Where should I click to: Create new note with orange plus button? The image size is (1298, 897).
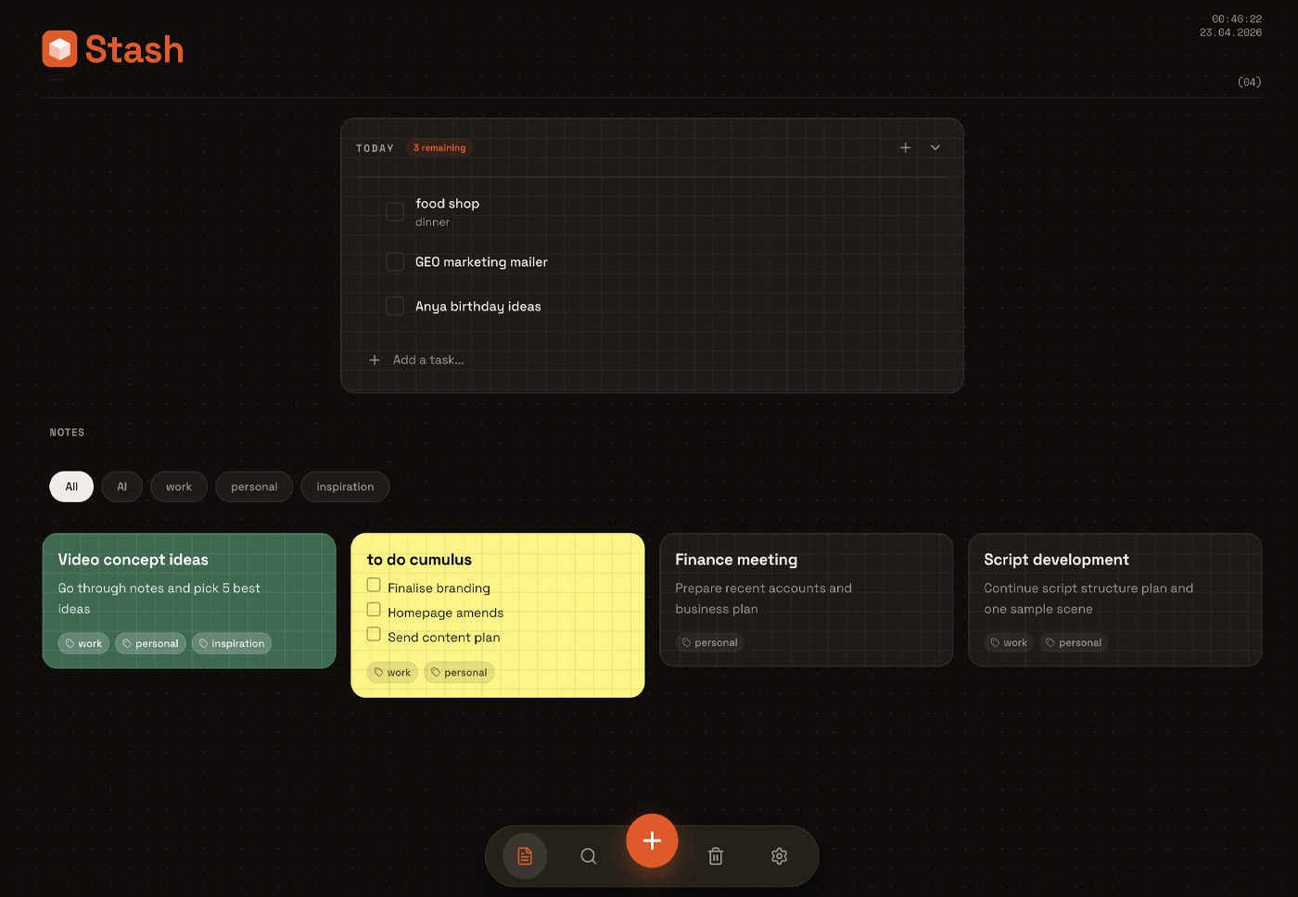[652, 840]
